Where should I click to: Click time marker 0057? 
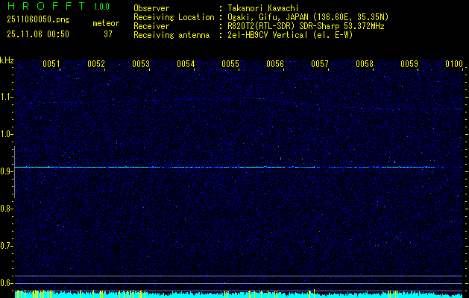click(320, 64)
